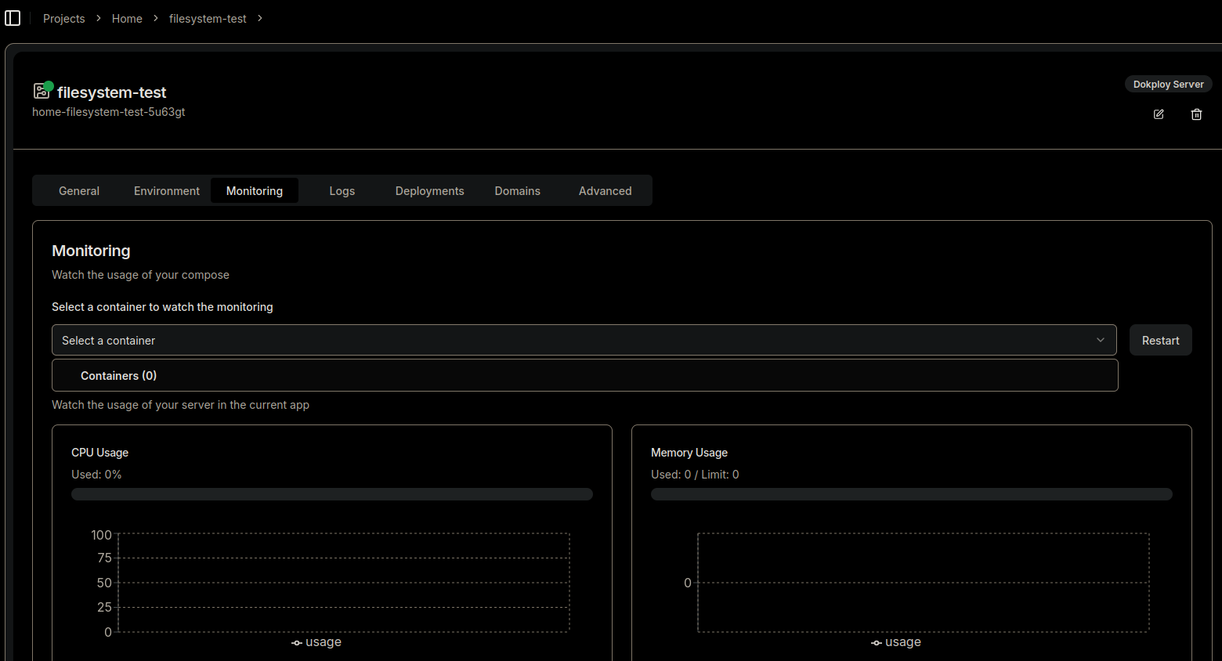Viewport: 1222px width, 661px height.
Task: Click the 25 label on CPU chart axis
Action: pyautogui.click(x=104, y=607)
